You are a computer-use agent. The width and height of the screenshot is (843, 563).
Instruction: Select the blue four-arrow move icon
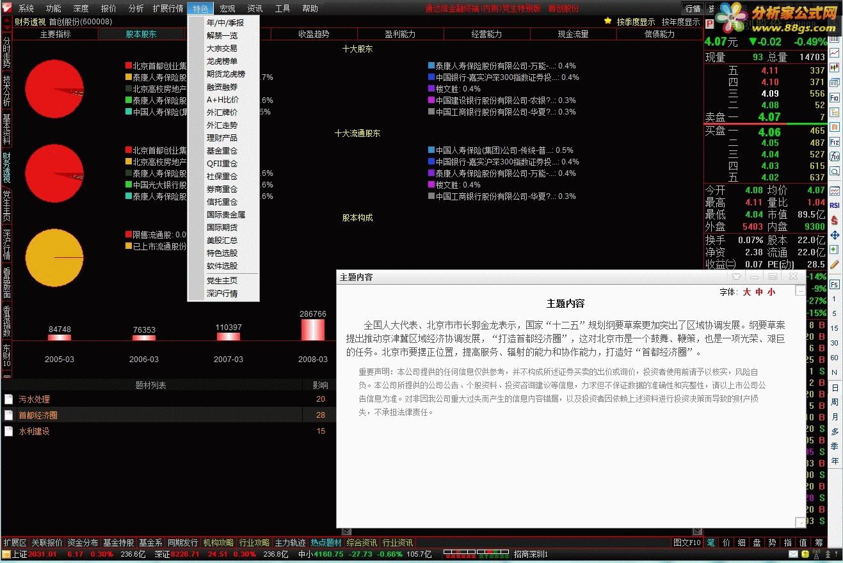pyautogui.click(x=835, y=235)
